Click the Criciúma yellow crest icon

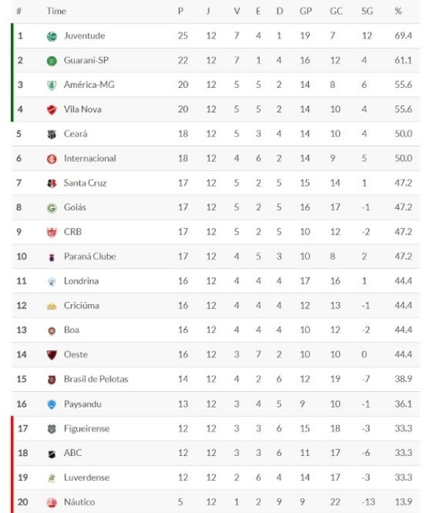click(x=52, y=306)
